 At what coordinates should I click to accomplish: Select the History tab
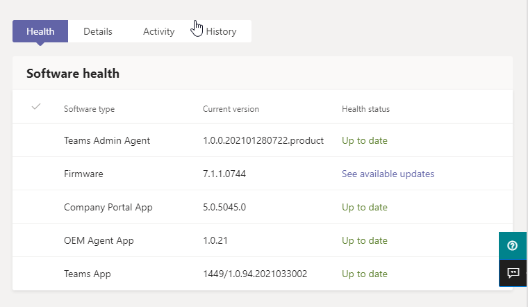[221, 31]
